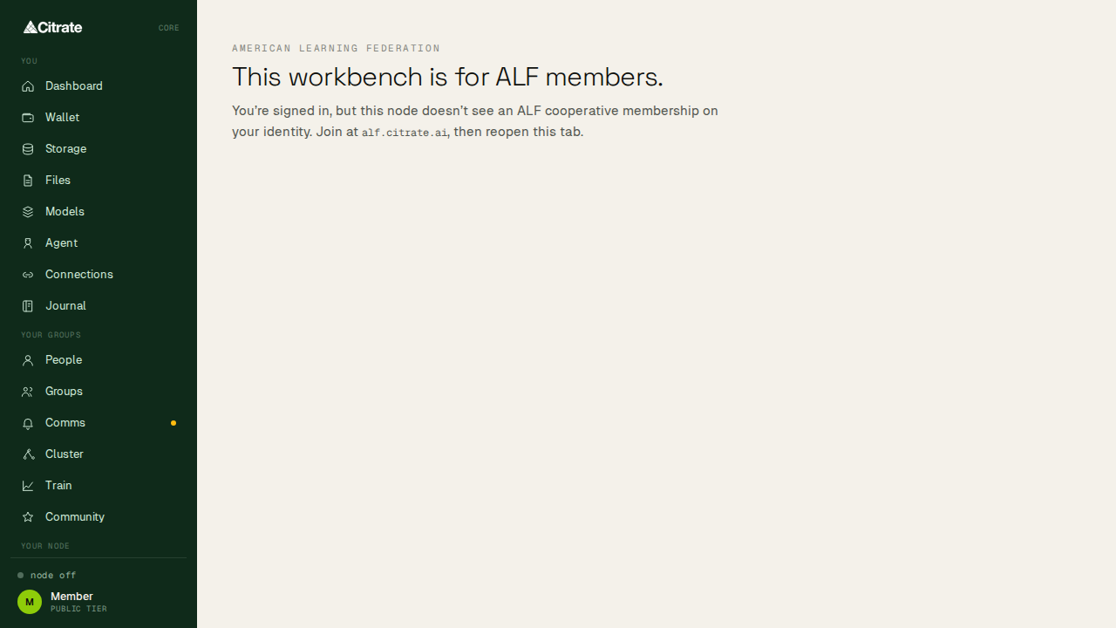
Task: Open the Groups page
Action: point(99,392)
